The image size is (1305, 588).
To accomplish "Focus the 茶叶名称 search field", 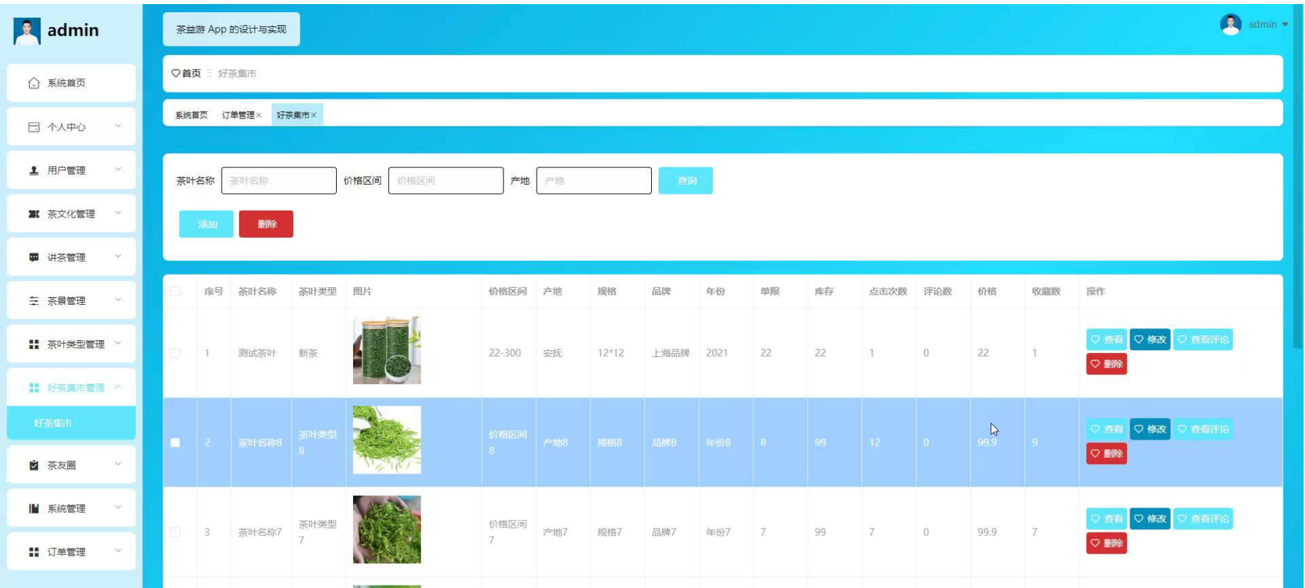I will pyautogui.click(x=279, y=181).
